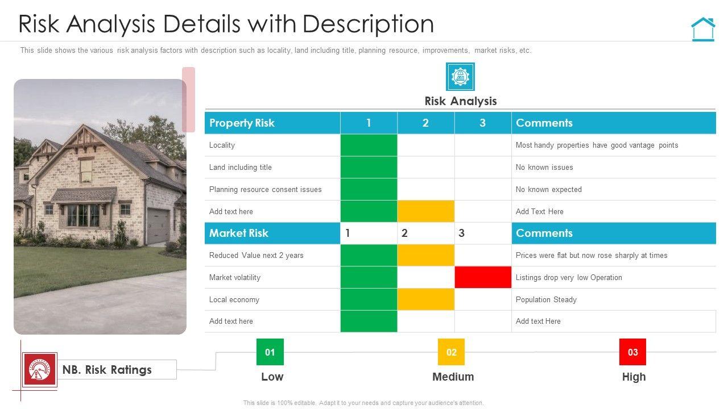This screenshot has width=728, height=409.
Task: Click the house icon in top-right corner
Action: coord(702,29)
